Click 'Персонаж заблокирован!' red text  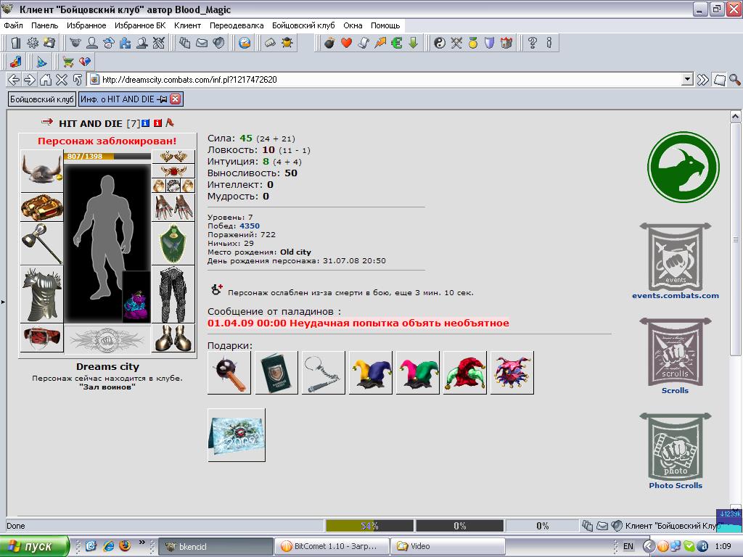107,141
